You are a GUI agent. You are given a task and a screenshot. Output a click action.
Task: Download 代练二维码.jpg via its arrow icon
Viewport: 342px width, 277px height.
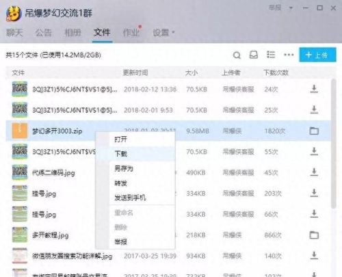pos(314,172)
